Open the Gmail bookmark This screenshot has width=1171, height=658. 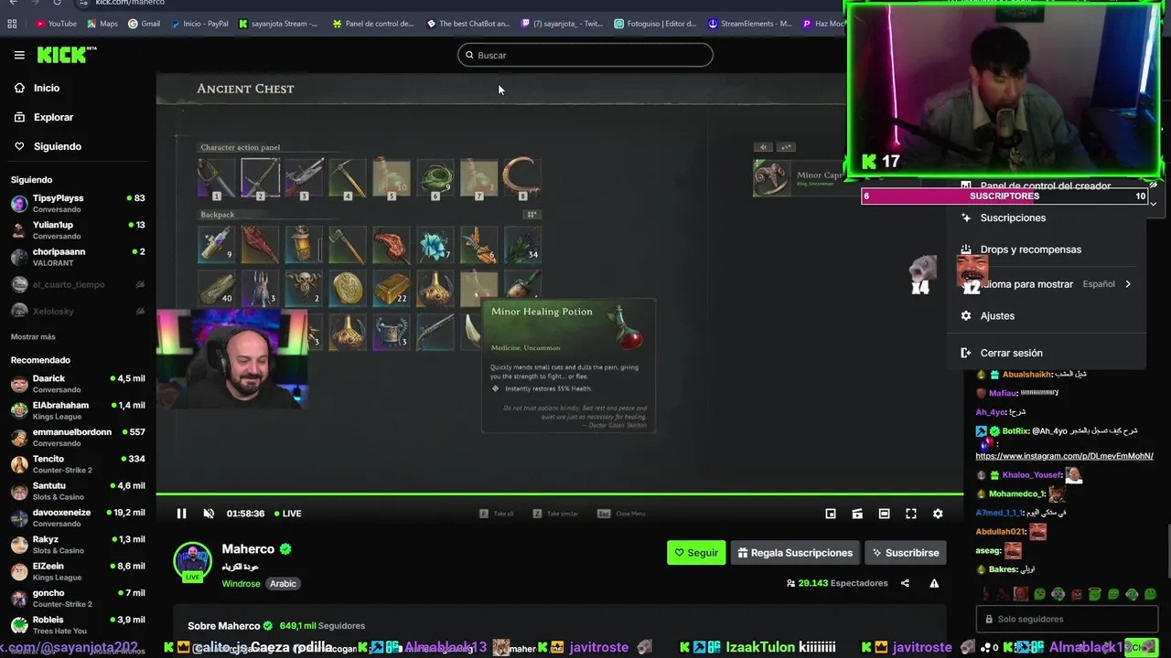[x=145, y=24]
